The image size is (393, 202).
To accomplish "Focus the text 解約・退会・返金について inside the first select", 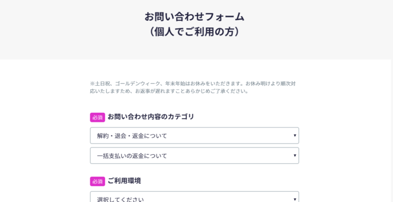I will (x=132, y=136).
